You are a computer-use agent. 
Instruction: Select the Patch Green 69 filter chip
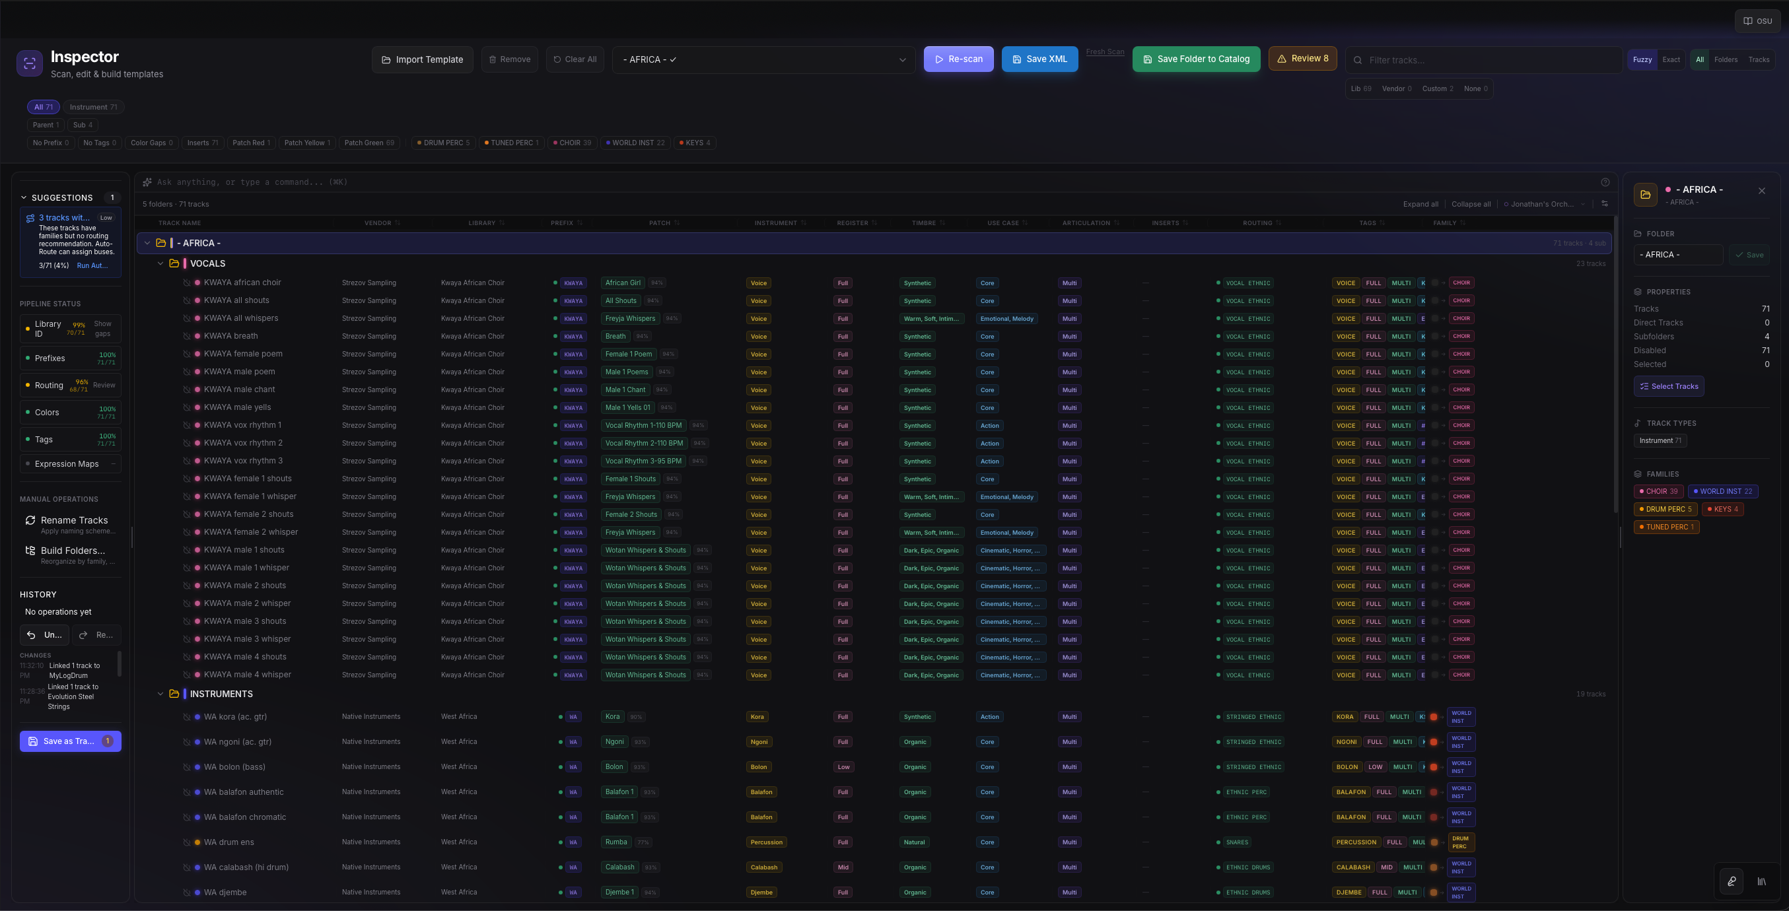point(368,143)
